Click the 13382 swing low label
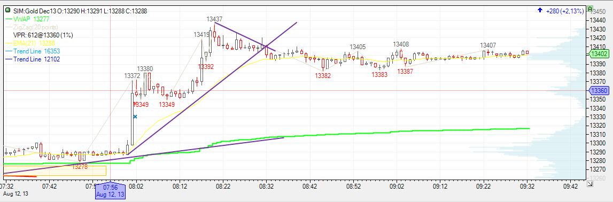This screenshot has height=202, width=613. tap(323, 76)
